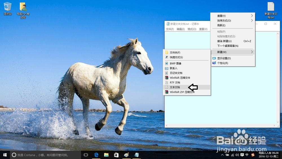Image resolution: width=282 pixels, height=159 pixels.
Task: Click the battery tray icon
Action: [x=227, y=155]
